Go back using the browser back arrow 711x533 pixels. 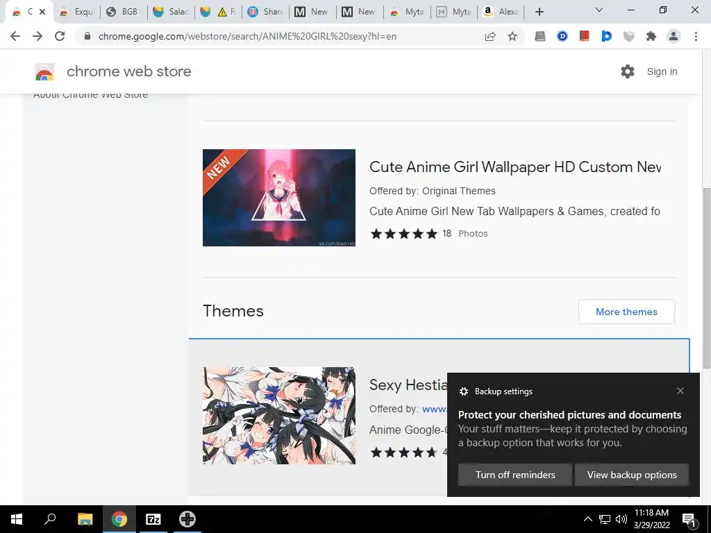[15, 36]
